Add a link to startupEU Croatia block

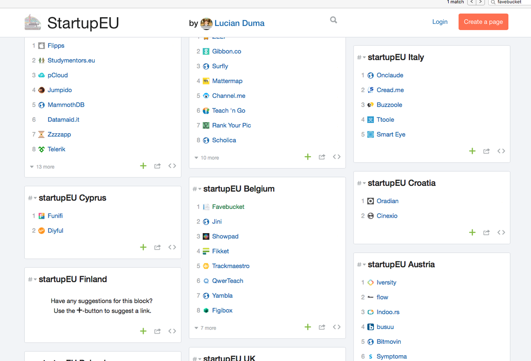(x=472, y=232)
